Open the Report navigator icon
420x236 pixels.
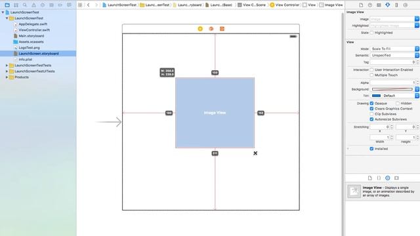coord(69,5)
